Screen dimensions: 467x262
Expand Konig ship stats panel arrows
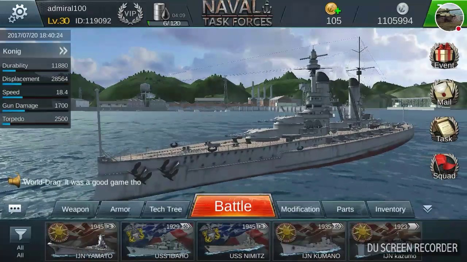tap(63, 51)
